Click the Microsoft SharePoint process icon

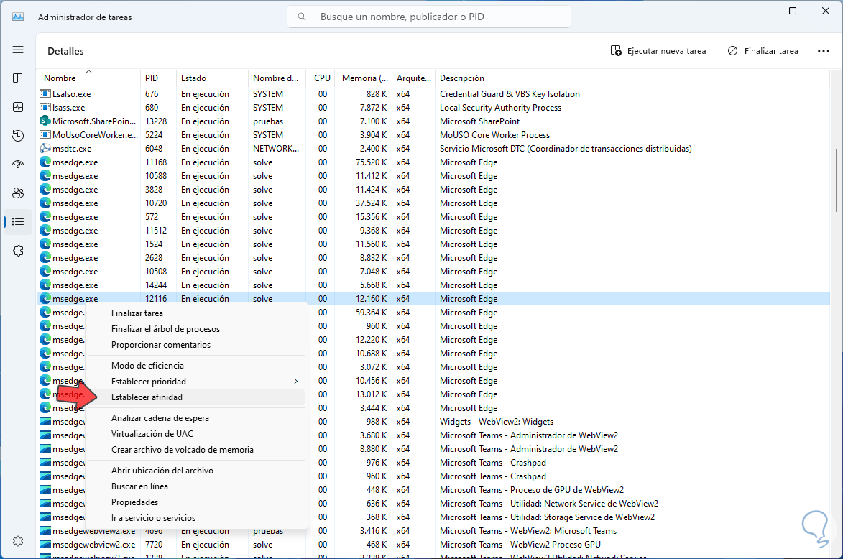[x=45, y=121]
